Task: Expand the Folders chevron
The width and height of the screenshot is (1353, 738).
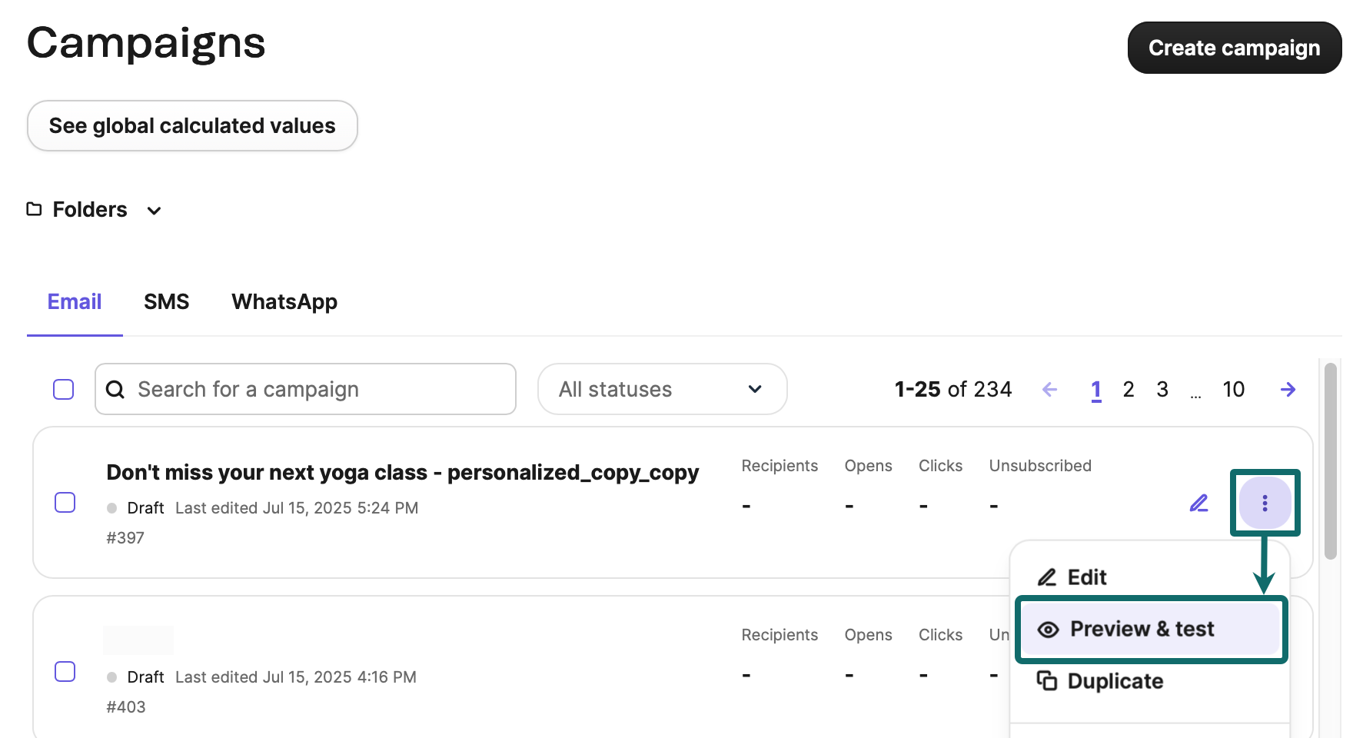Action: tap(154, 210)
